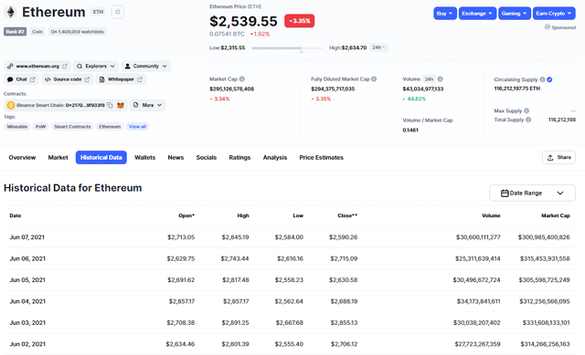Open the Buy dropdown
Image resolution: width=585 pixels, height=355 pixels.
pyautogui.click(x=445, y=14)
